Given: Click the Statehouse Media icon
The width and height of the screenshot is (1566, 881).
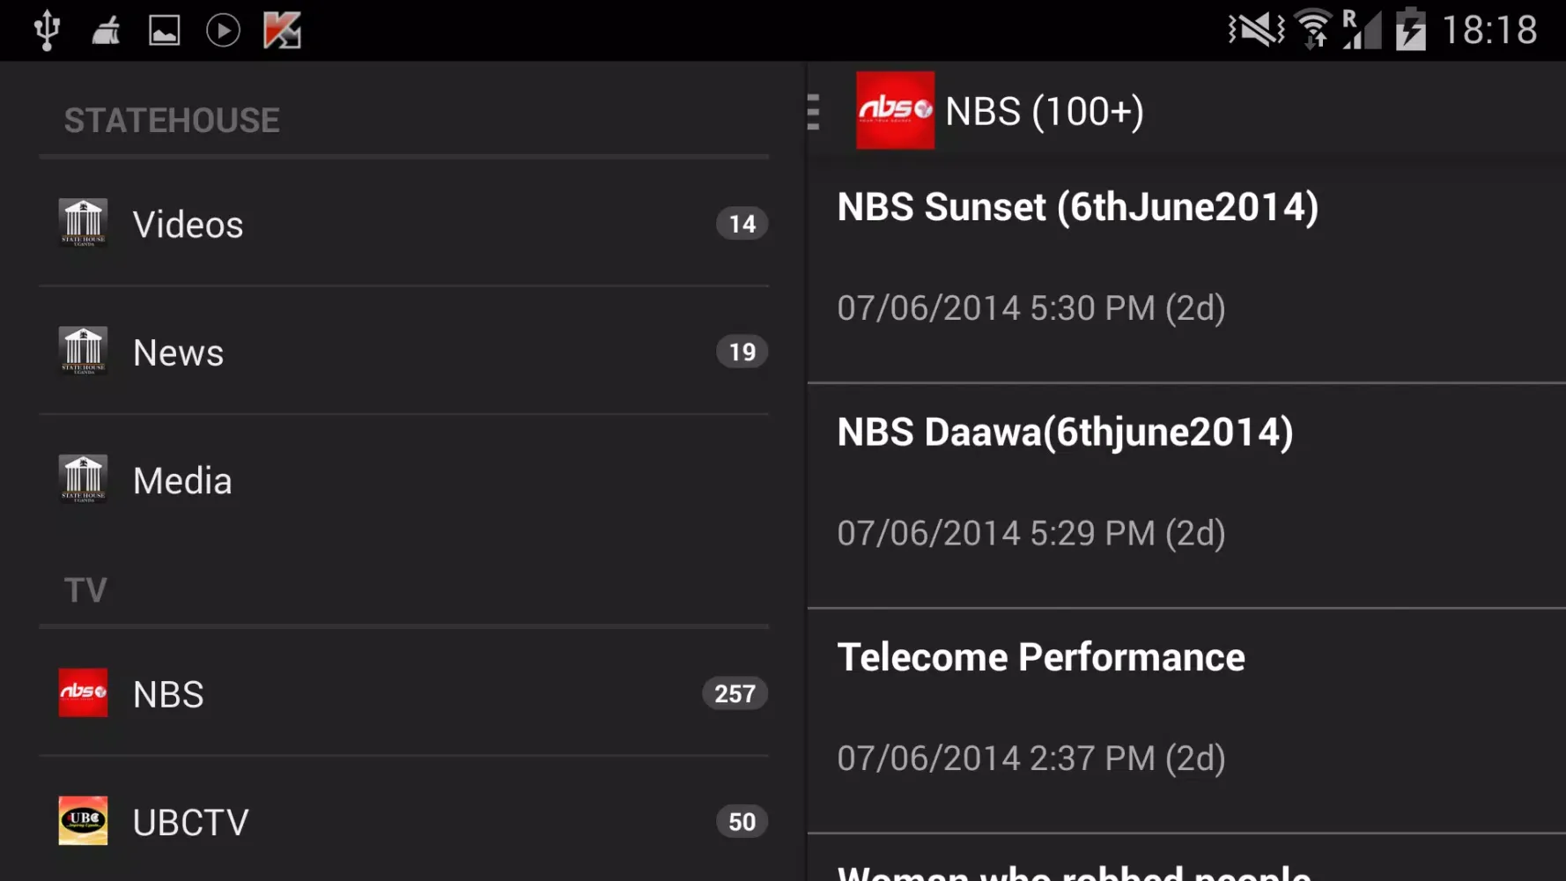Looking at the screenshot, I should [84, 479].
